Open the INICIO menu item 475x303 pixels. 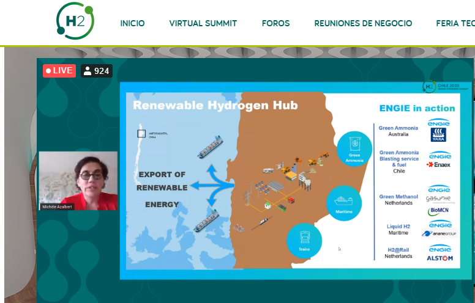click(x=132, y=23)
